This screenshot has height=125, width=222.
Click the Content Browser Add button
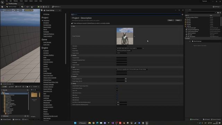pos(5,87)
